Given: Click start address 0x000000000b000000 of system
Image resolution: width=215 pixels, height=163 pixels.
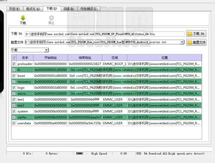Looking at the screenshot, I should coord(50,111).
